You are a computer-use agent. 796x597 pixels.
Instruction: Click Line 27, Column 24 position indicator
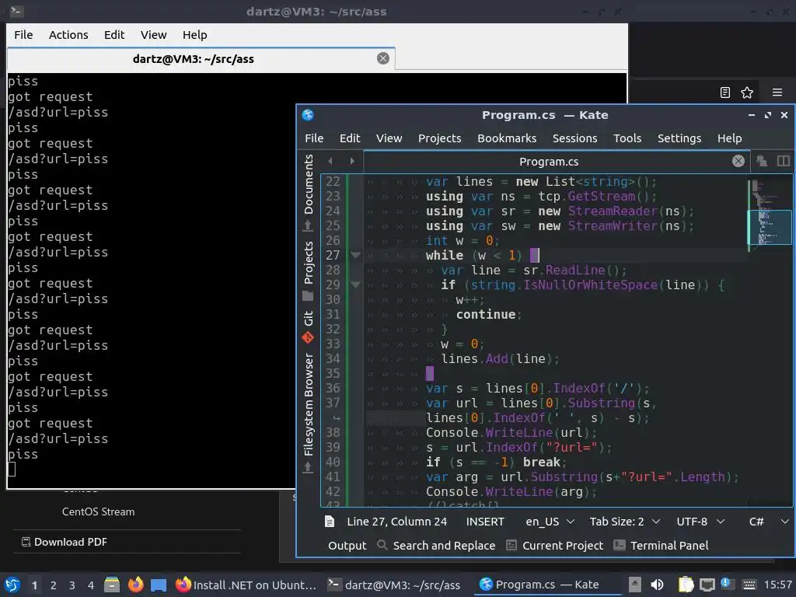(397, 522)
